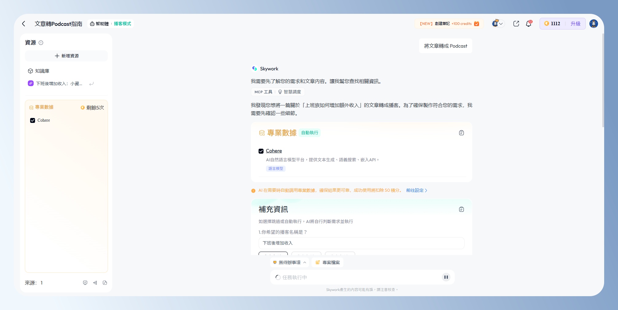
Task: Open the mind map icon at panel bottom
Action: click(95, 283)
